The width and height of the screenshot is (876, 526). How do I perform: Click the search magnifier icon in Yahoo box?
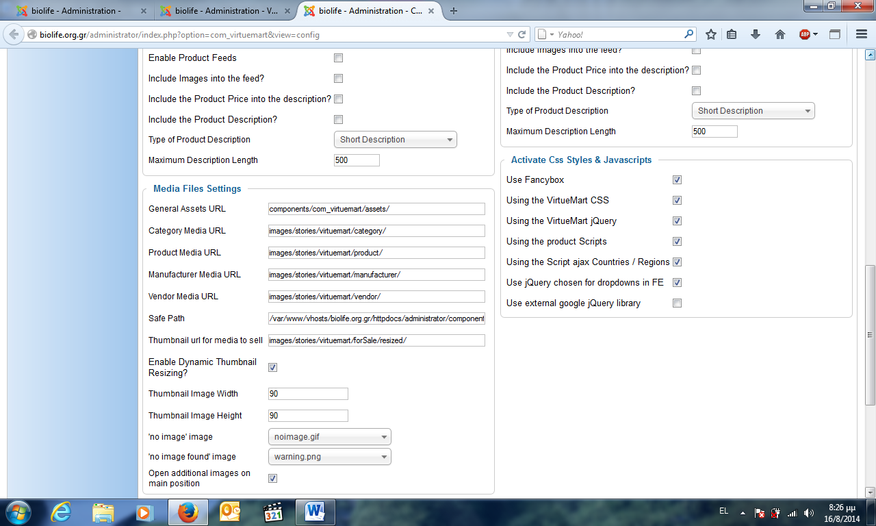[689, 34]
